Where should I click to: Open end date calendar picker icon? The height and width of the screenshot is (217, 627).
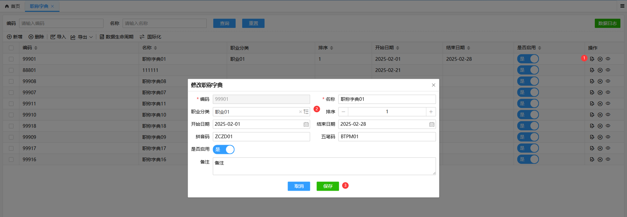click(x=431, y=124)
